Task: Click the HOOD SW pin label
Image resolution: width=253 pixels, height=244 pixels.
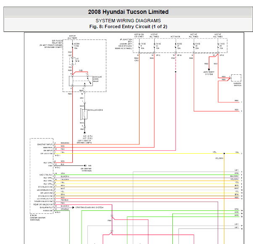Action: 49,210
